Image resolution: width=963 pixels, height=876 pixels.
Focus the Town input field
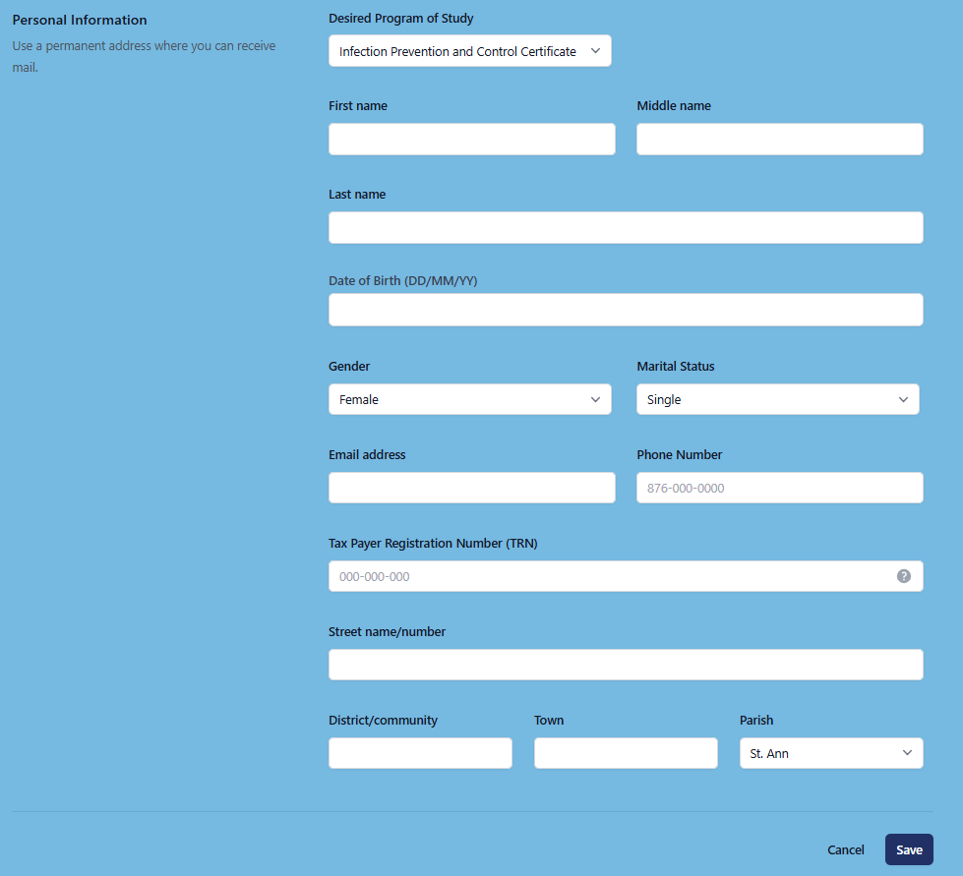(x=626, y=753)
